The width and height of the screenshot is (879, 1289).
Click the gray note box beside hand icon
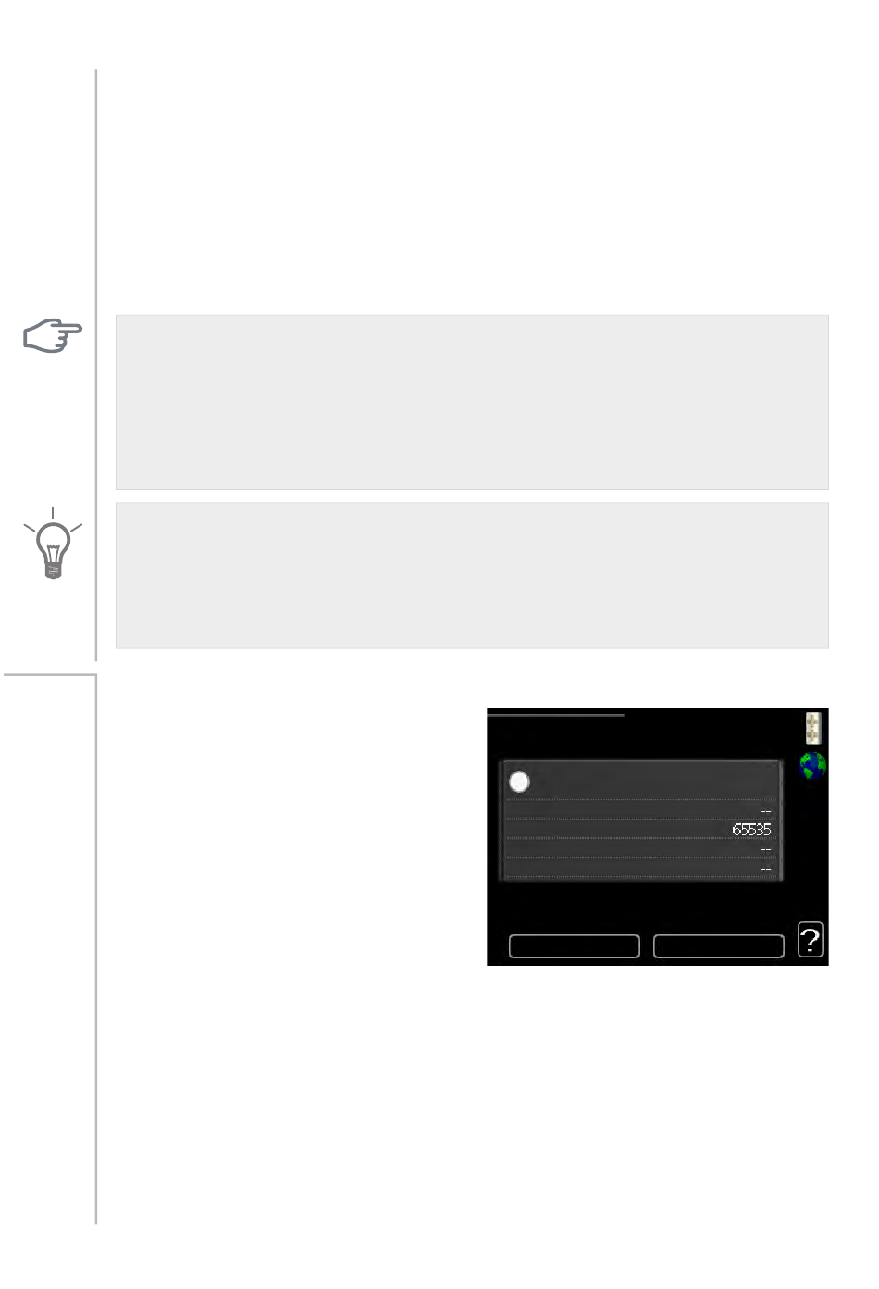[472, 402]
